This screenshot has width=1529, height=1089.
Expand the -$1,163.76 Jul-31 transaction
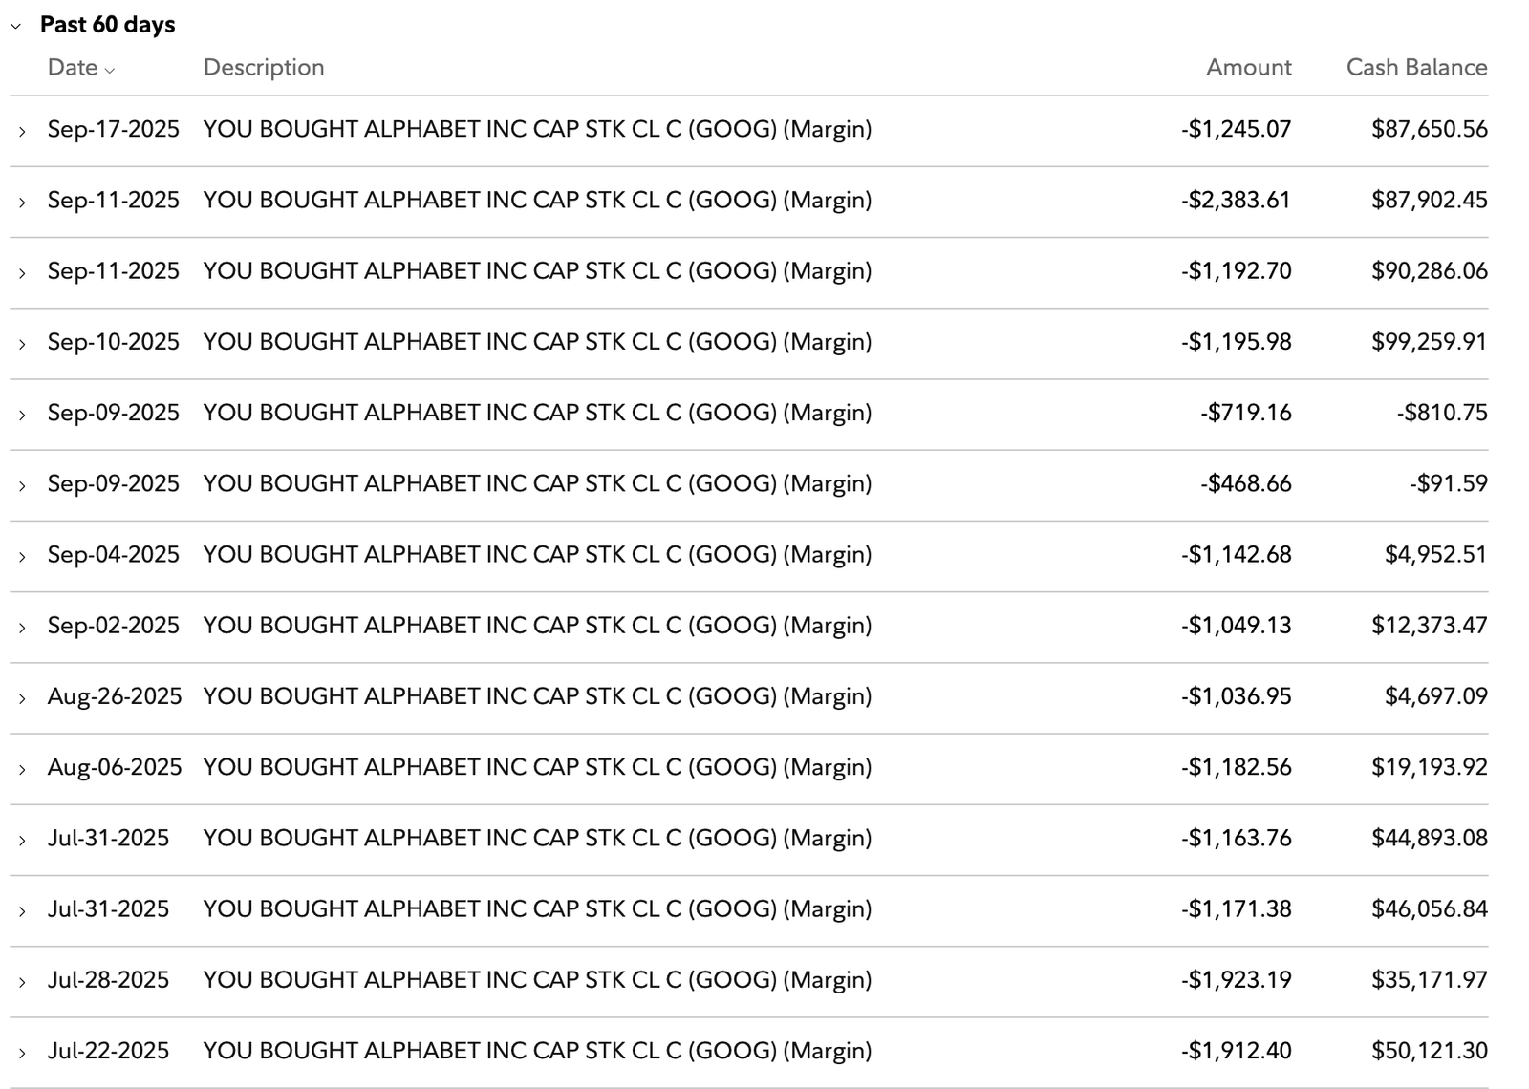pyautogui.click(x=22, y=840)
